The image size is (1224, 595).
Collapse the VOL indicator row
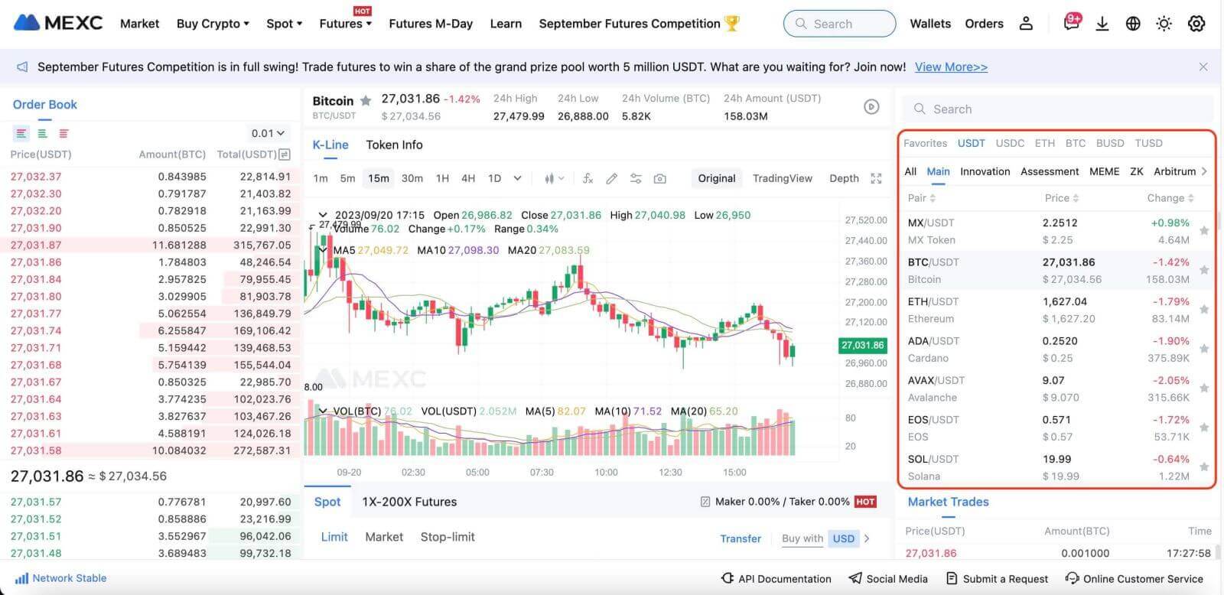[323, 411]
